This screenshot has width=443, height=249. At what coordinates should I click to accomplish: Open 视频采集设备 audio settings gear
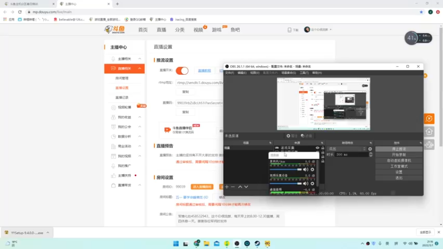(x=312, y=184)
